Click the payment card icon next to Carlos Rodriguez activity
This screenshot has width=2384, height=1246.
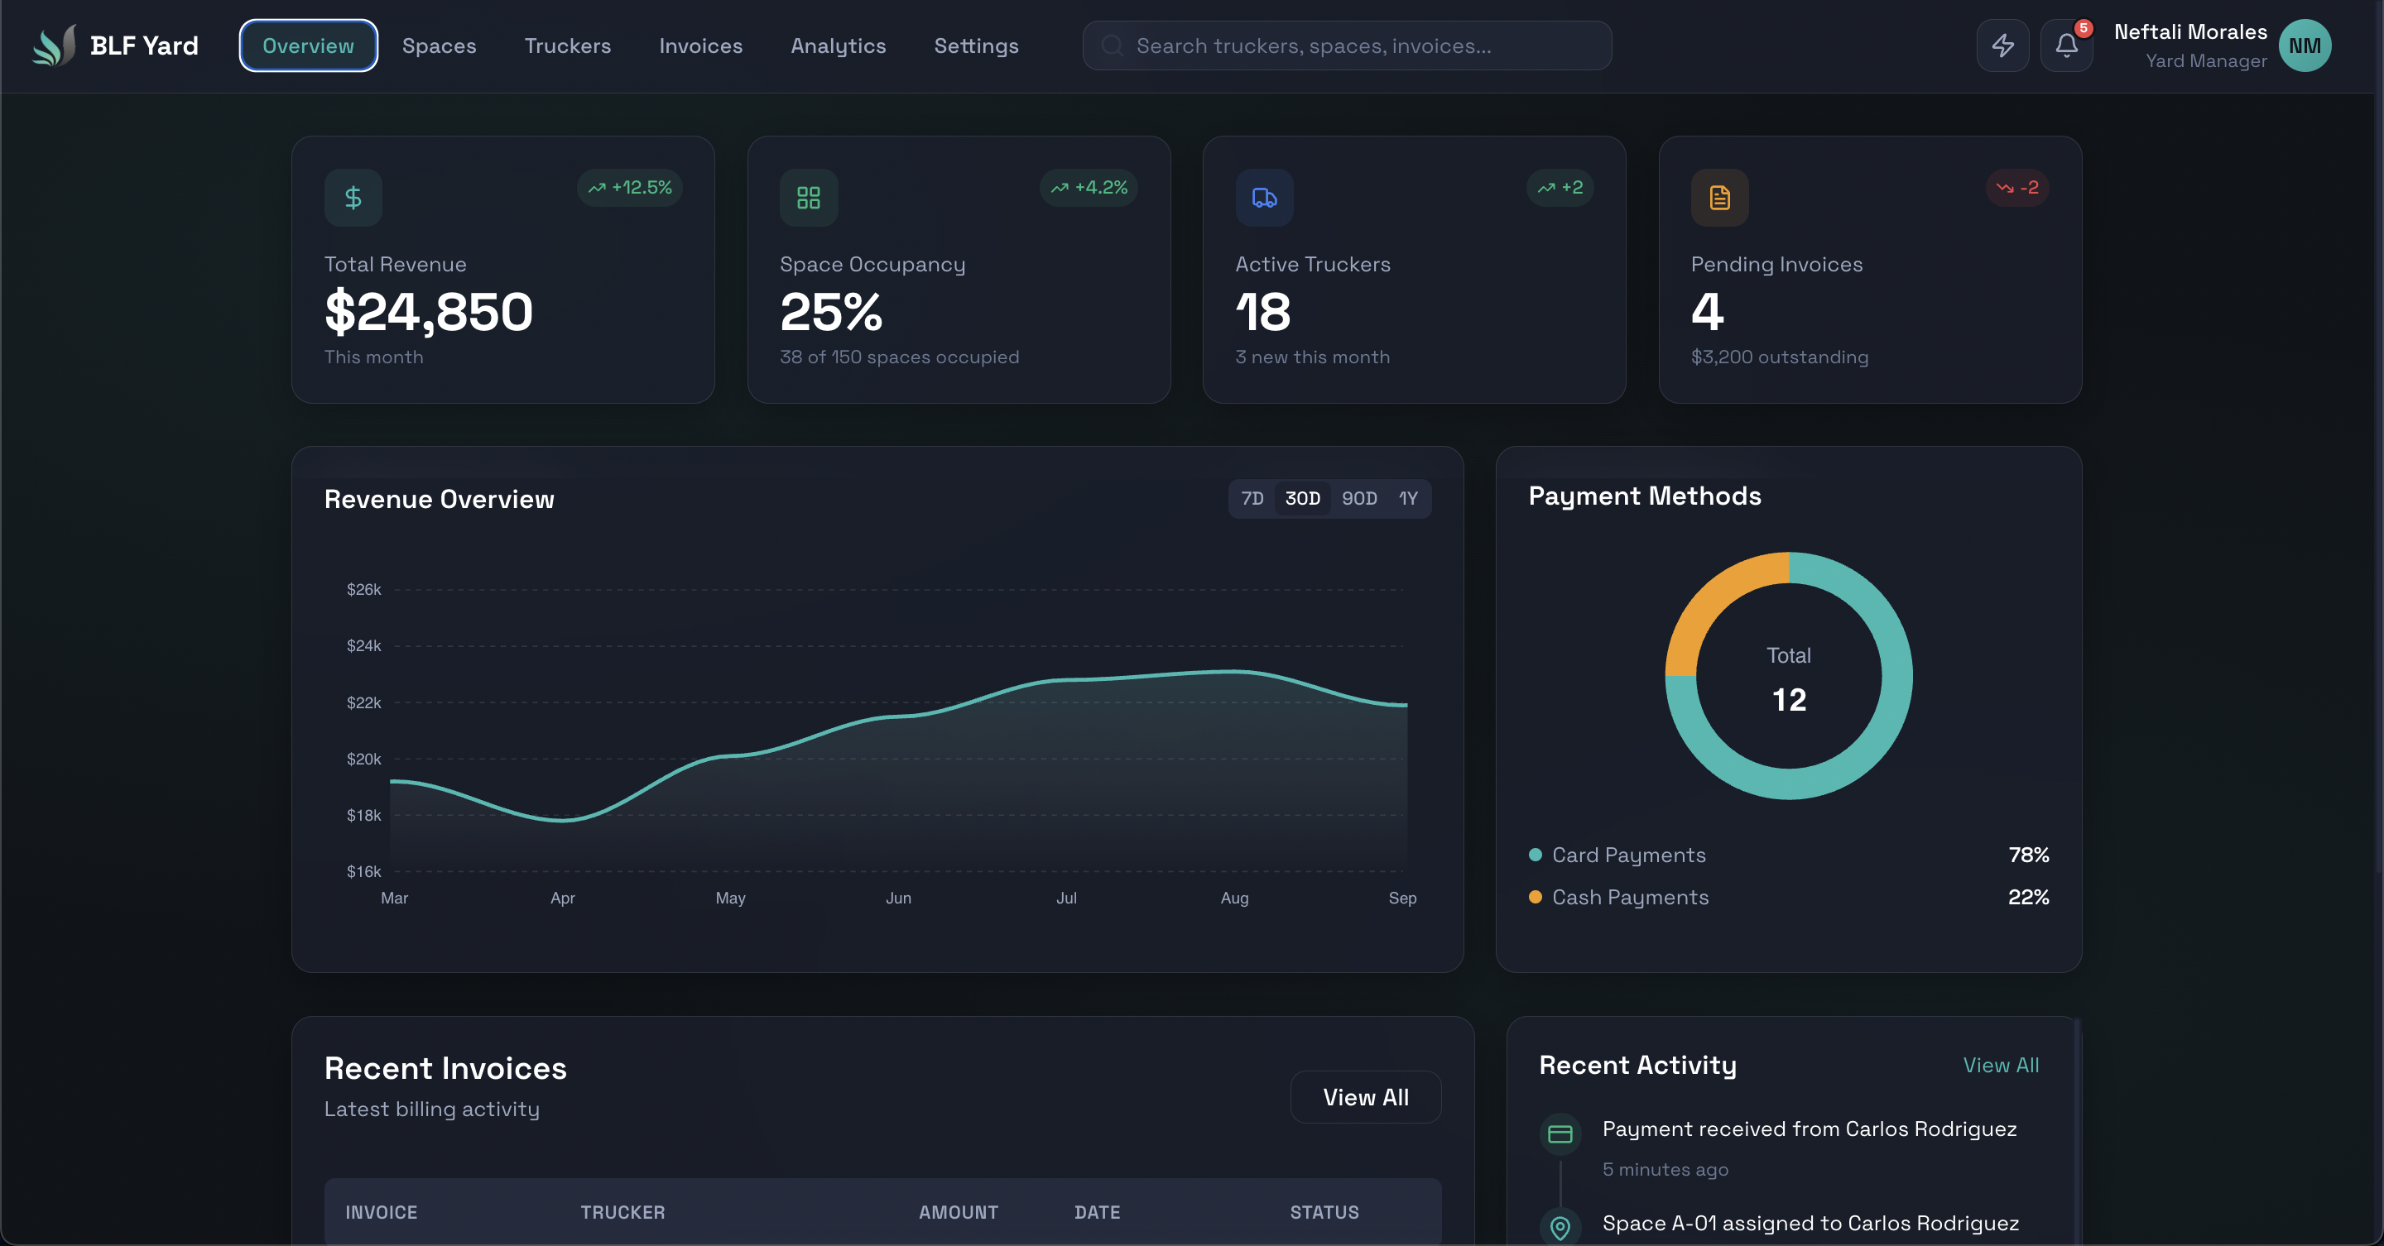(x=1560, y=1136)
